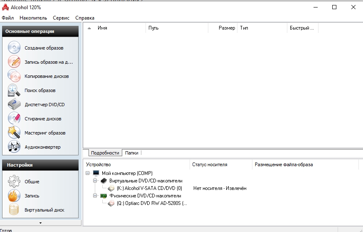Switch to the Папки tab
This screenshot has height=232, width=363.
click(x=131, y=153)
